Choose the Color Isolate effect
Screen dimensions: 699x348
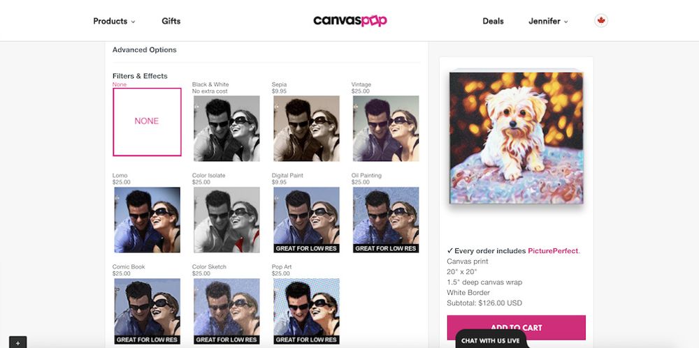point(226,220)
